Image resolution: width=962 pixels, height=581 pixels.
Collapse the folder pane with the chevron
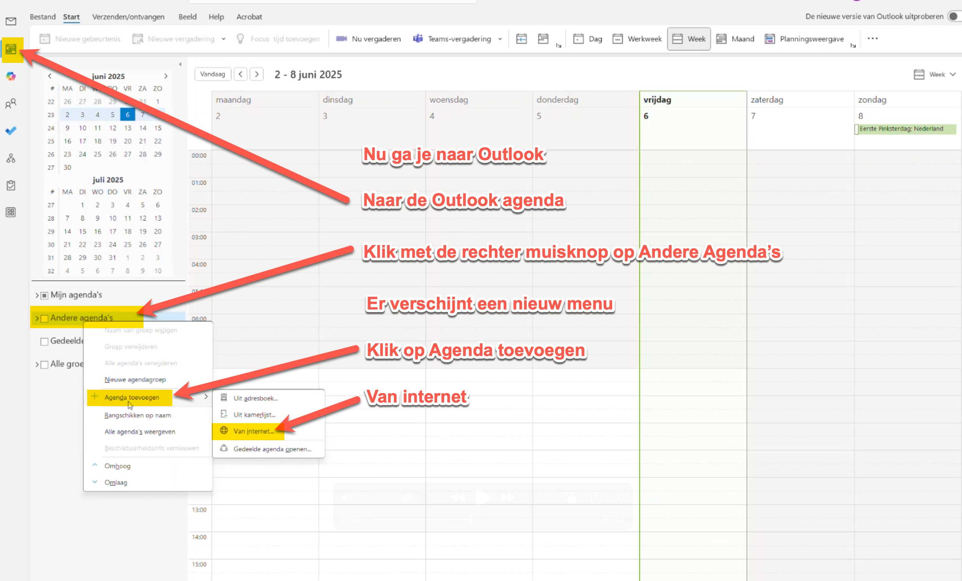[180, 64]
